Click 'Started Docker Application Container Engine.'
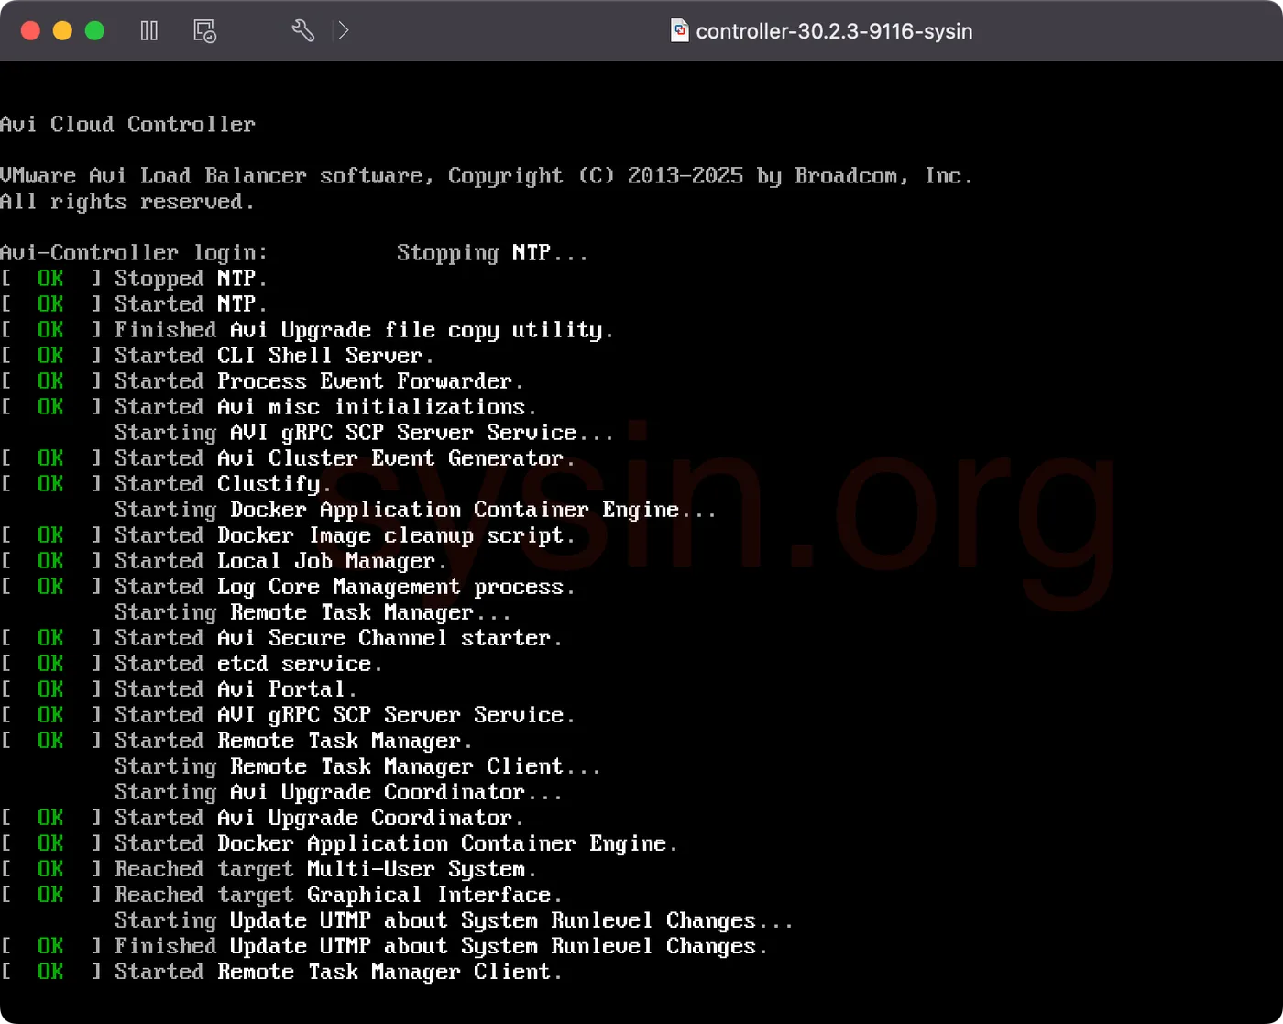This screenshot has width=1283, height=1024. [x=396, y=843]
